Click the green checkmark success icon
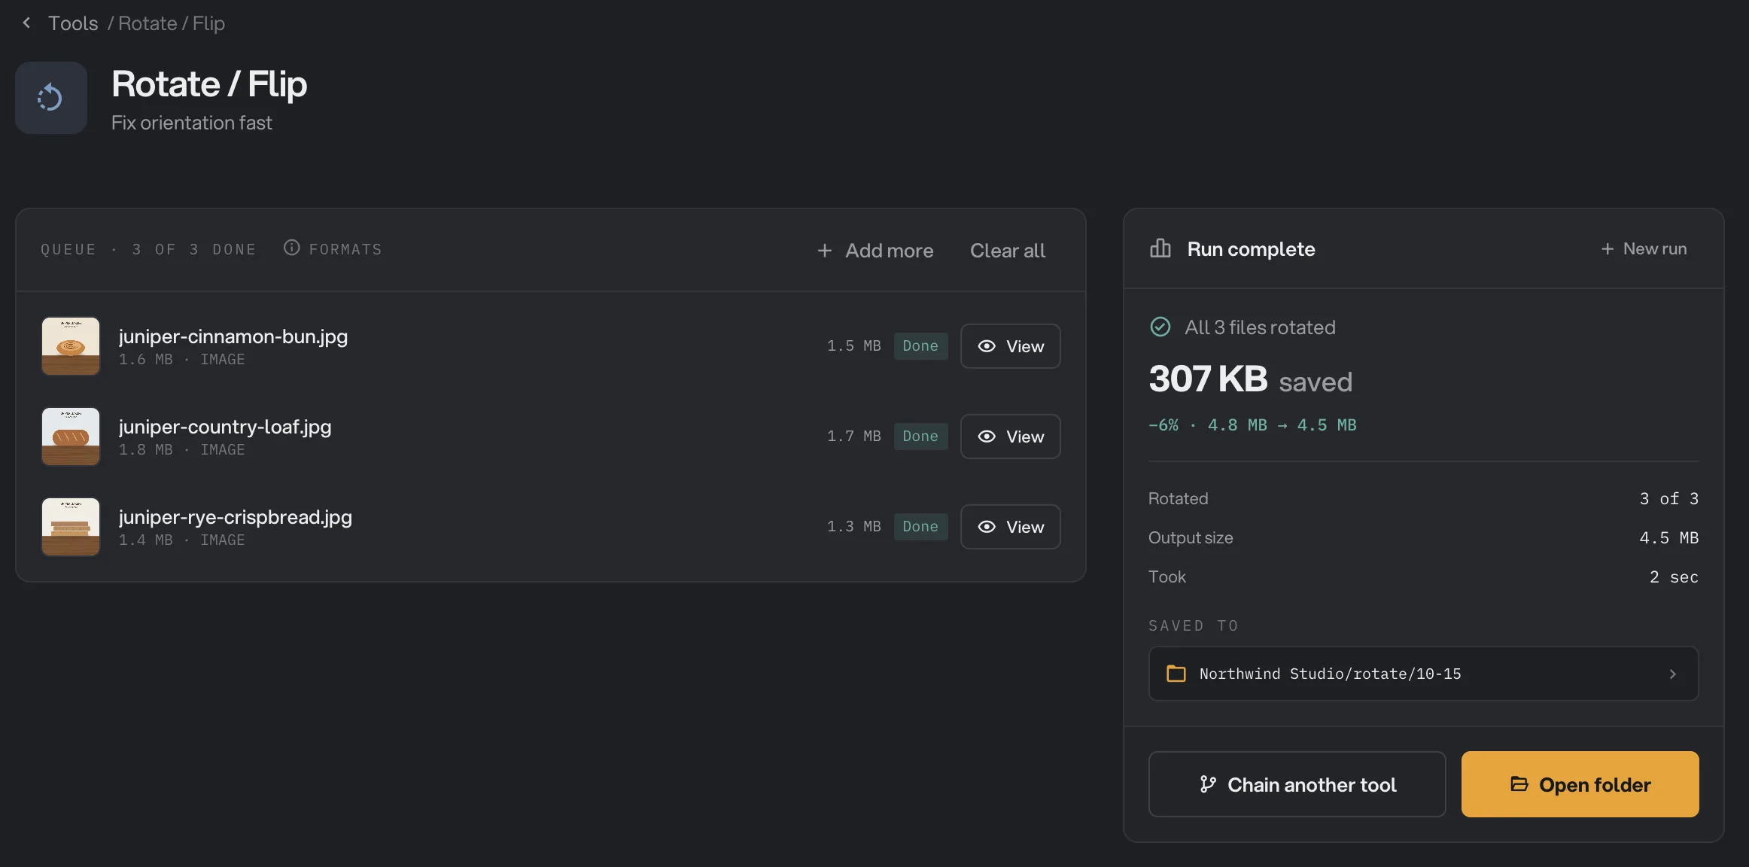 [1160, 327]
